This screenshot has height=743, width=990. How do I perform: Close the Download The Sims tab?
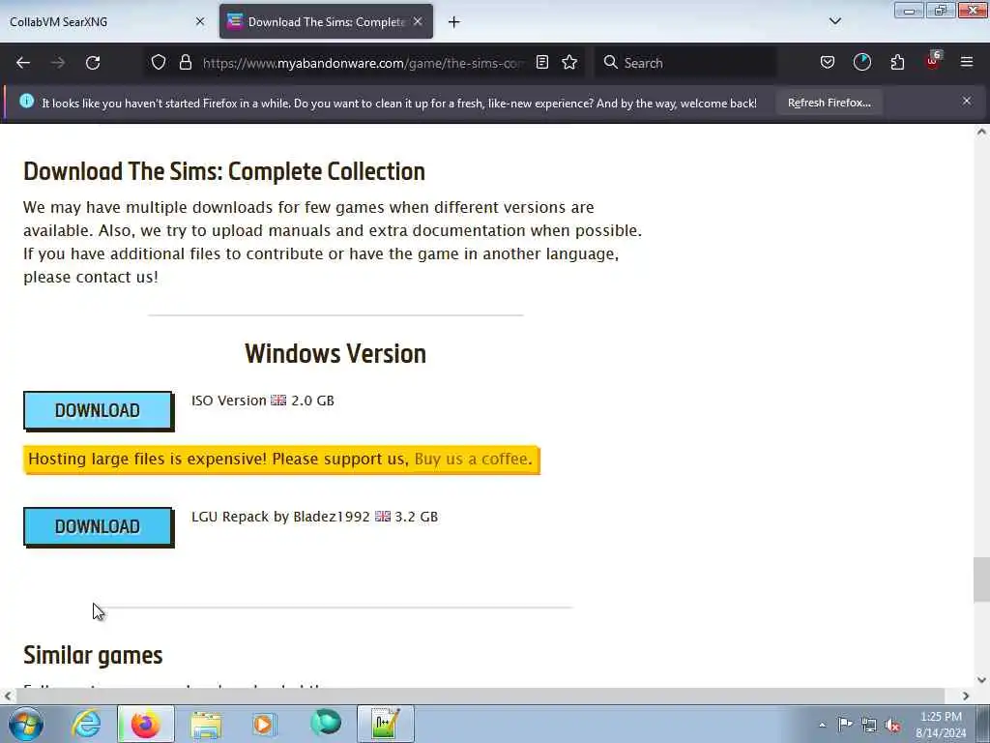(x=418, y=21)
